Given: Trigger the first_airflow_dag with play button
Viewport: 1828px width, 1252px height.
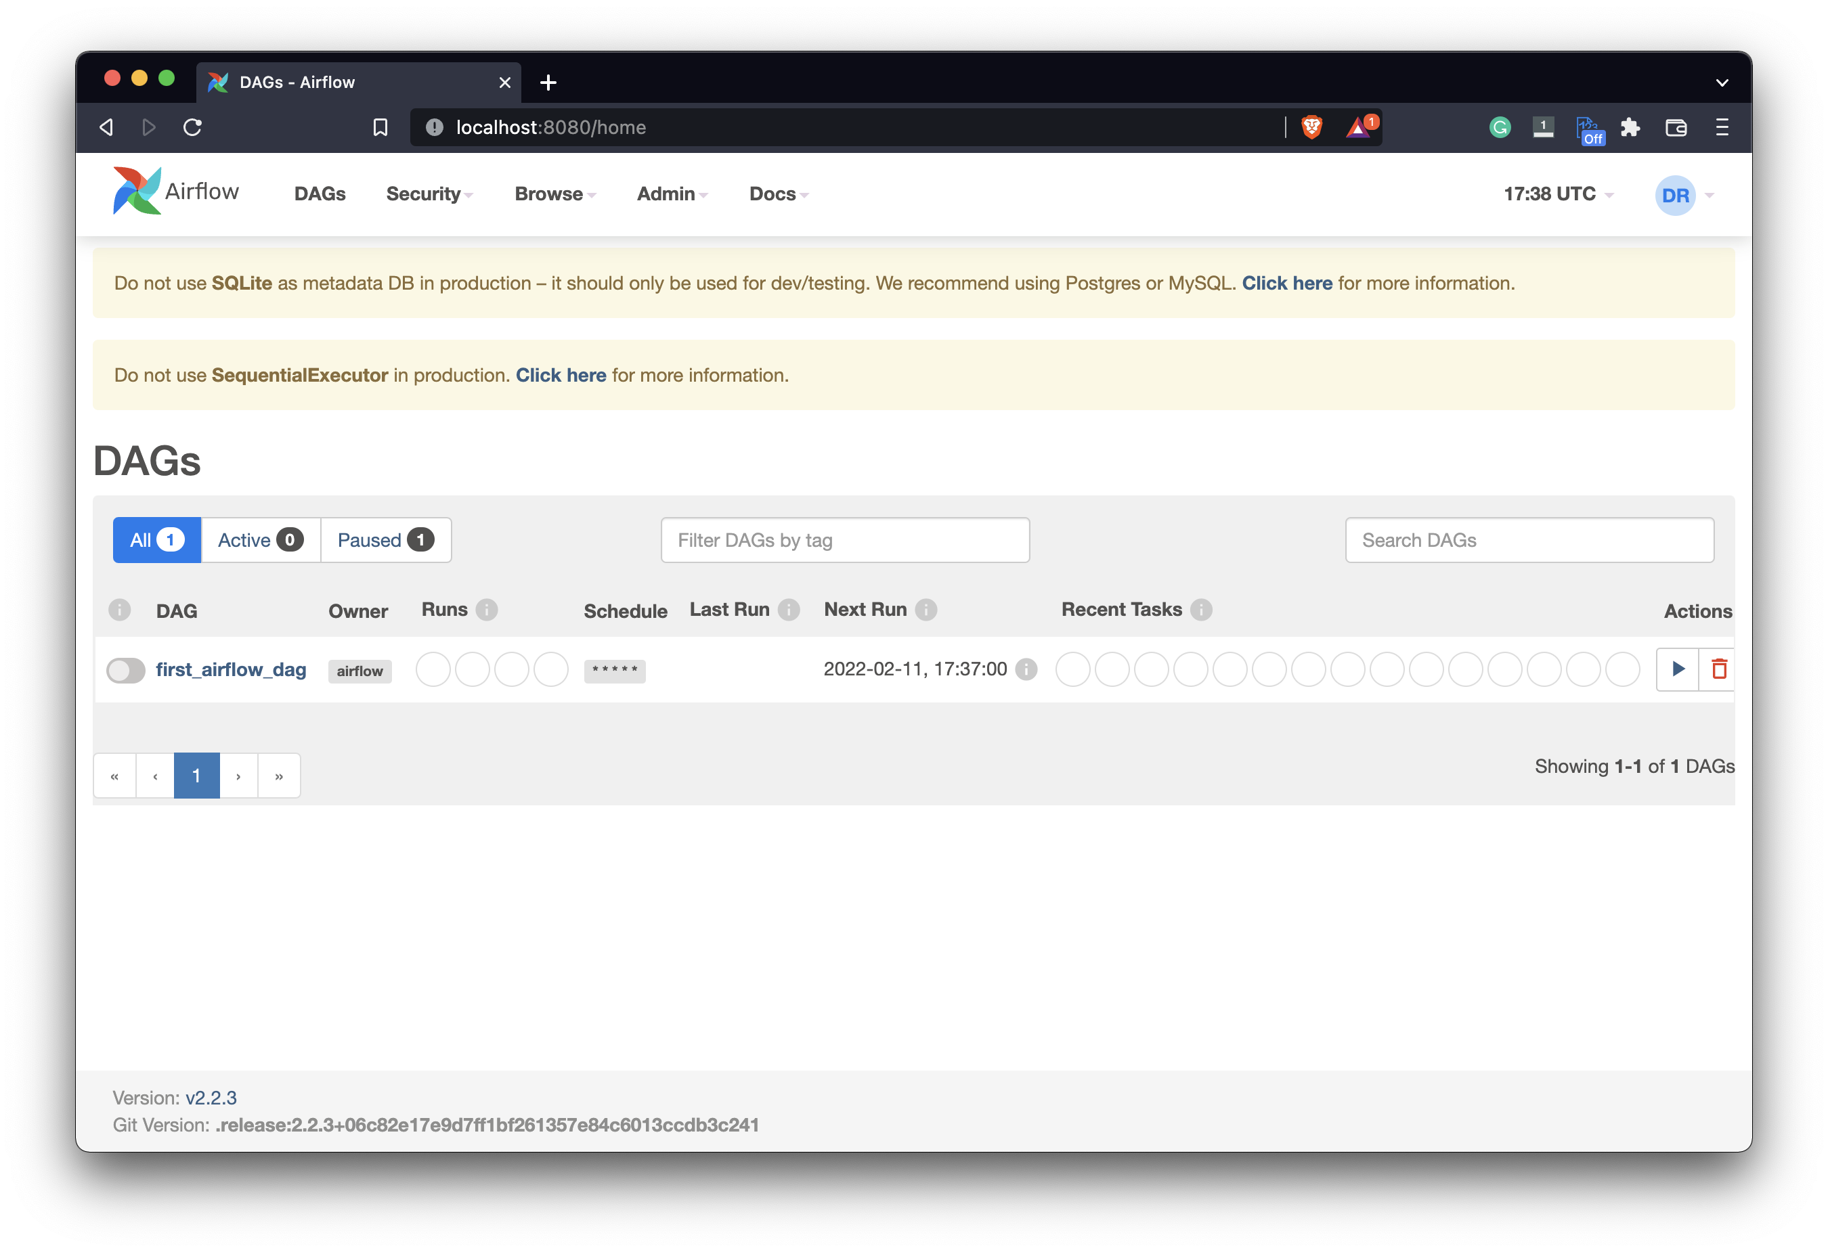Looking at the screenshot, I should [x=1678, y=669].
